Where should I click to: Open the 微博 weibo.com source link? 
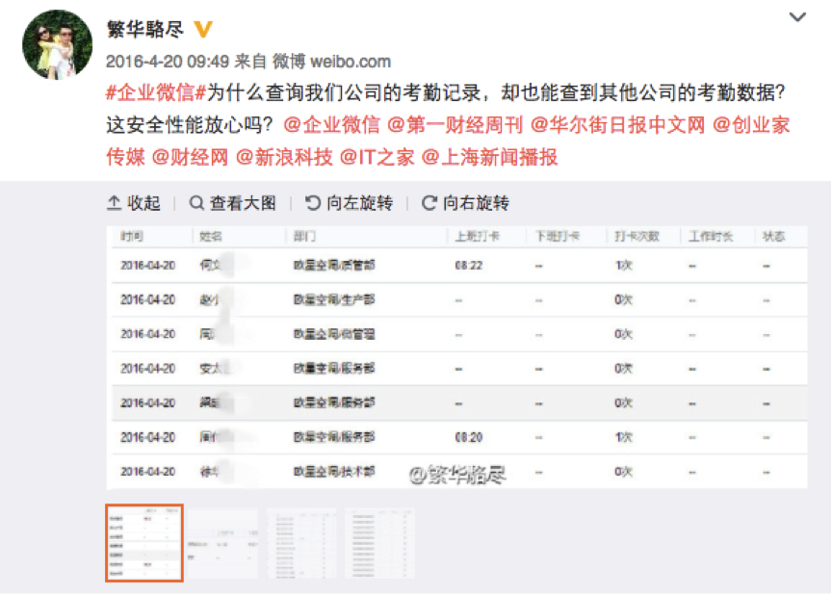[332, 62]
